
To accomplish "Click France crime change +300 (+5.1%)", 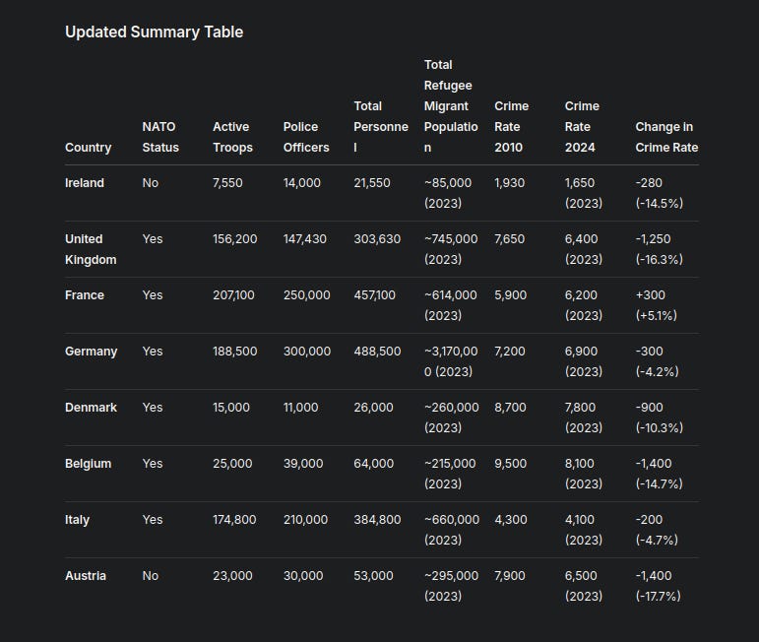I will (x=657, y=305).
